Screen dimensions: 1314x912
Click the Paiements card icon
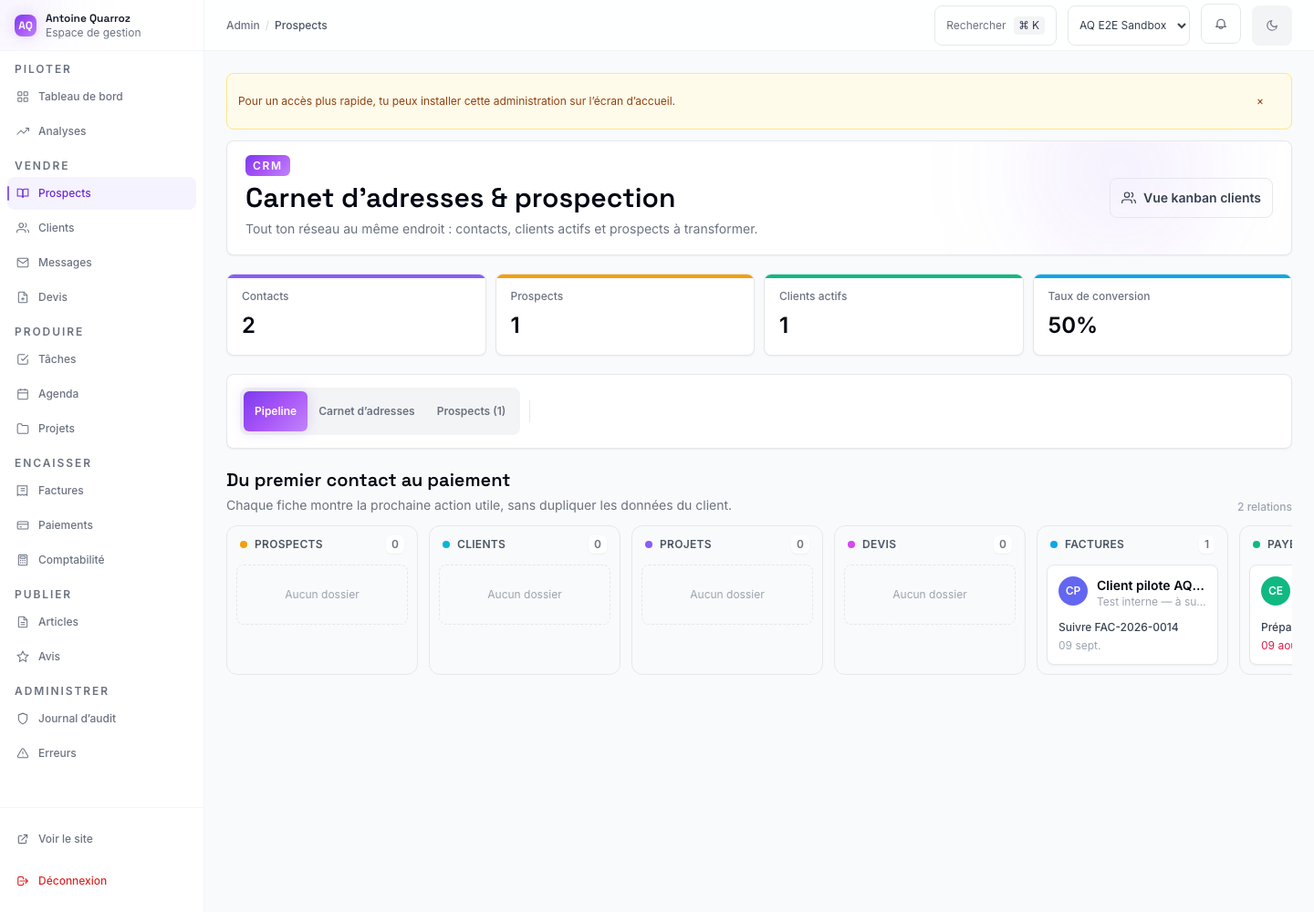(x=23, y=525)
